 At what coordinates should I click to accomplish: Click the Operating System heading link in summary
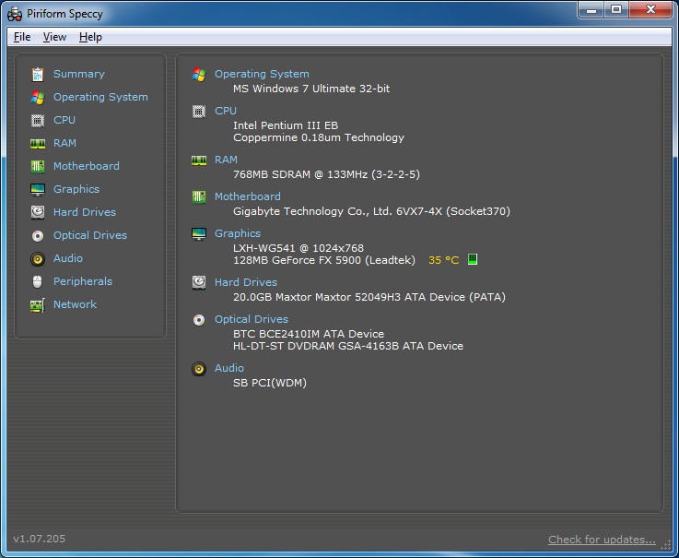click(262, 74)
